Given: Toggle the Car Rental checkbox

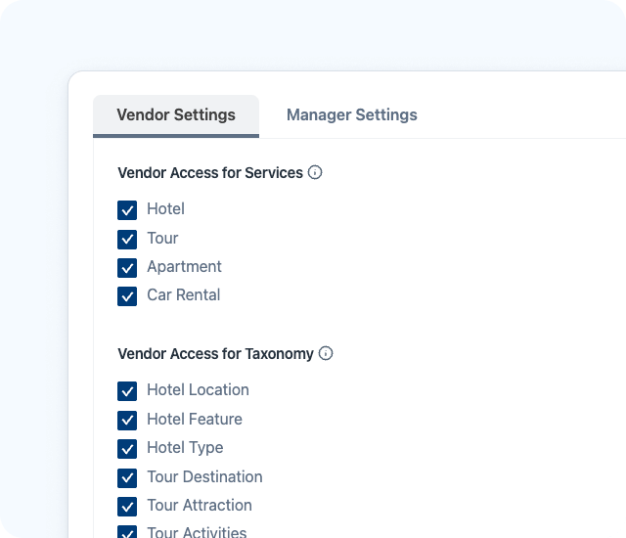Looking at the screenshot, I should 127,295.
